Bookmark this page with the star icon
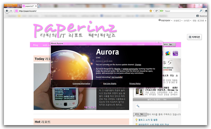 [151, 11]
